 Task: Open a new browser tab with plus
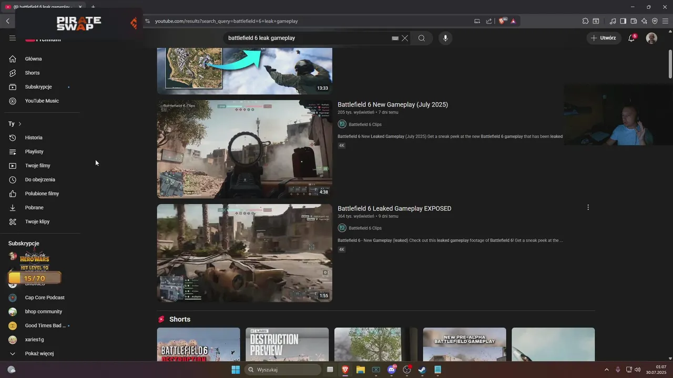pos(93,7)
